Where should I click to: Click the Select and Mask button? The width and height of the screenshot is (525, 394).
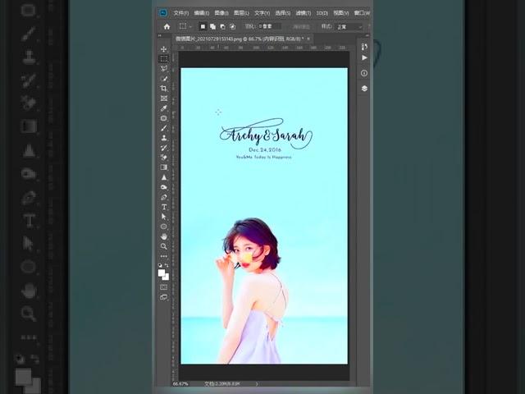click(301, 26)
